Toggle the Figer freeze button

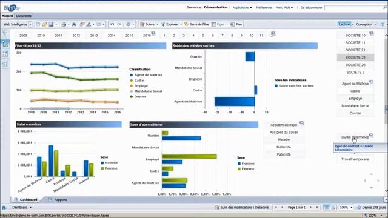coord(218,24)
